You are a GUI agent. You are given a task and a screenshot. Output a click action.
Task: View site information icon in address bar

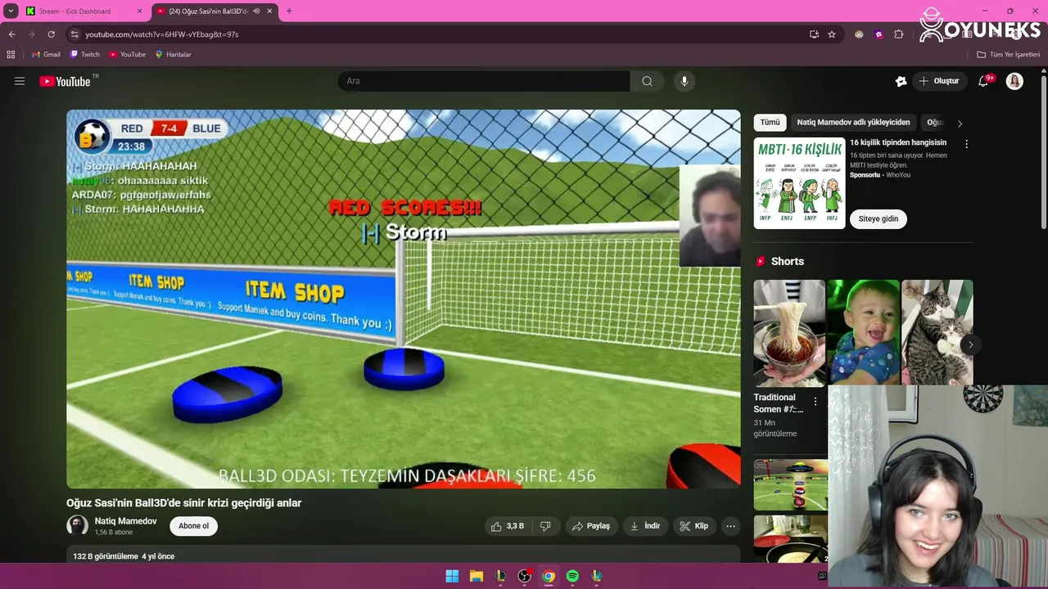[75, 34]
